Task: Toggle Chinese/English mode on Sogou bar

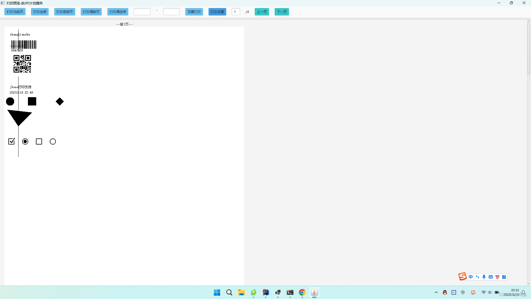Action: click(471, 277)
